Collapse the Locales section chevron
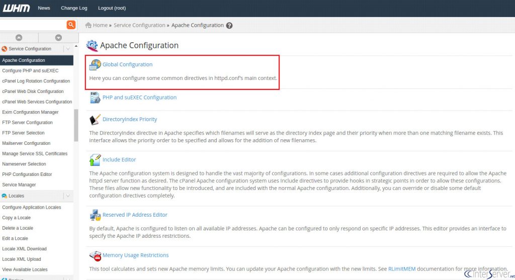The image size is (515, 280). (x=68, y=196)
